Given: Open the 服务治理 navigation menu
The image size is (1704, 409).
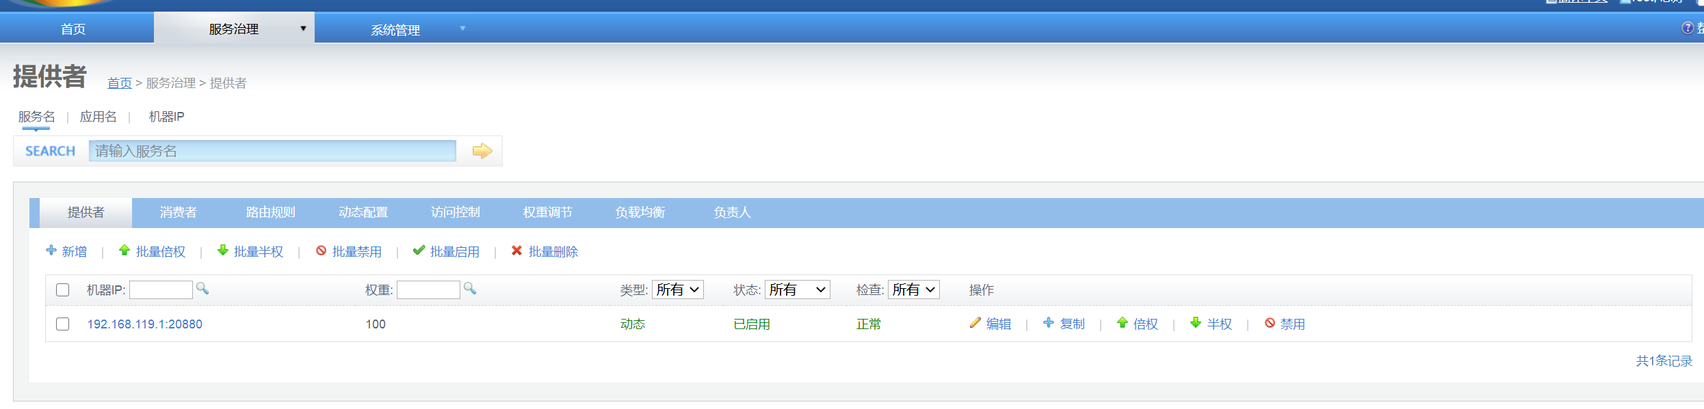Looking at the screenshot, I should tap(234, 29).
